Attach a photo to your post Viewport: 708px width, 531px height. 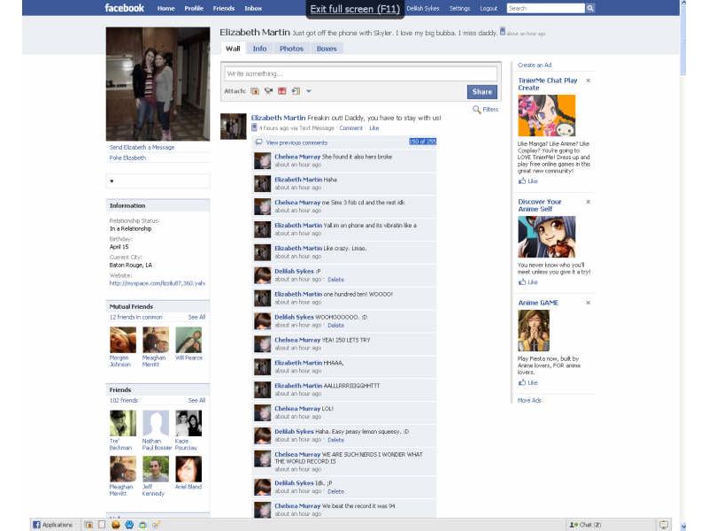[x=254, y=91]
